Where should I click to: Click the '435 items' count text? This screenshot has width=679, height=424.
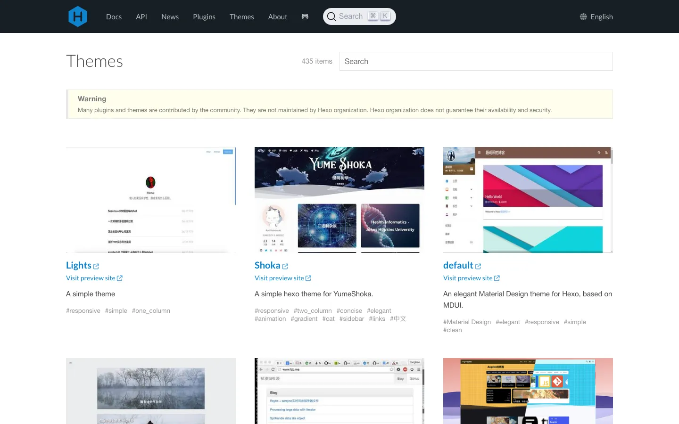click(317, 61)
